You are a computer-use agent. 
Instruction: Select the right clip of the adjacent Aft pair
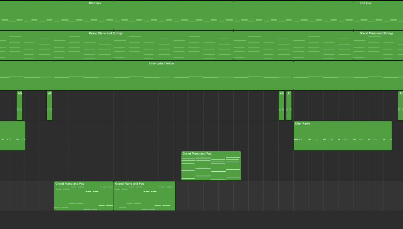tap(289, 105)
